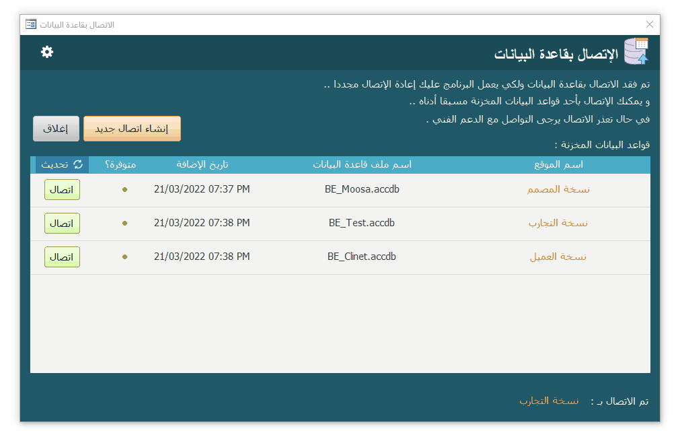Click the date in the BE_Test.accdb row

(202, 224)
